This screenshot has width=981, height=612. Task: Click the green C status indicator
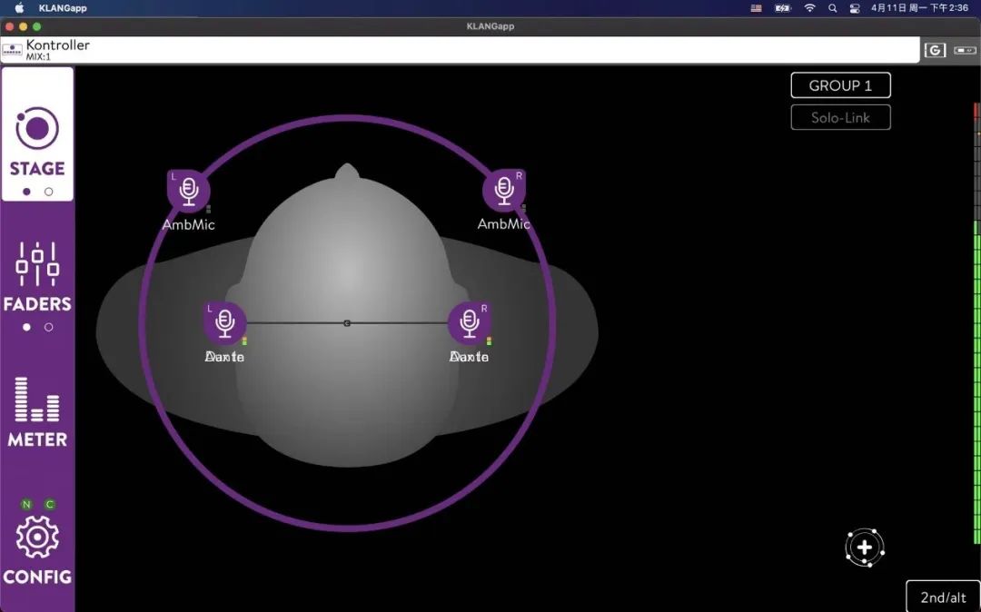point(49,505)
